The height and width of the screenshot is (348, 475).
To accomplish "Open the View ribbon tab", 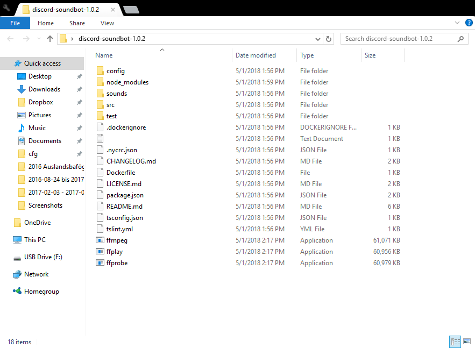I will tap(107, 23).
